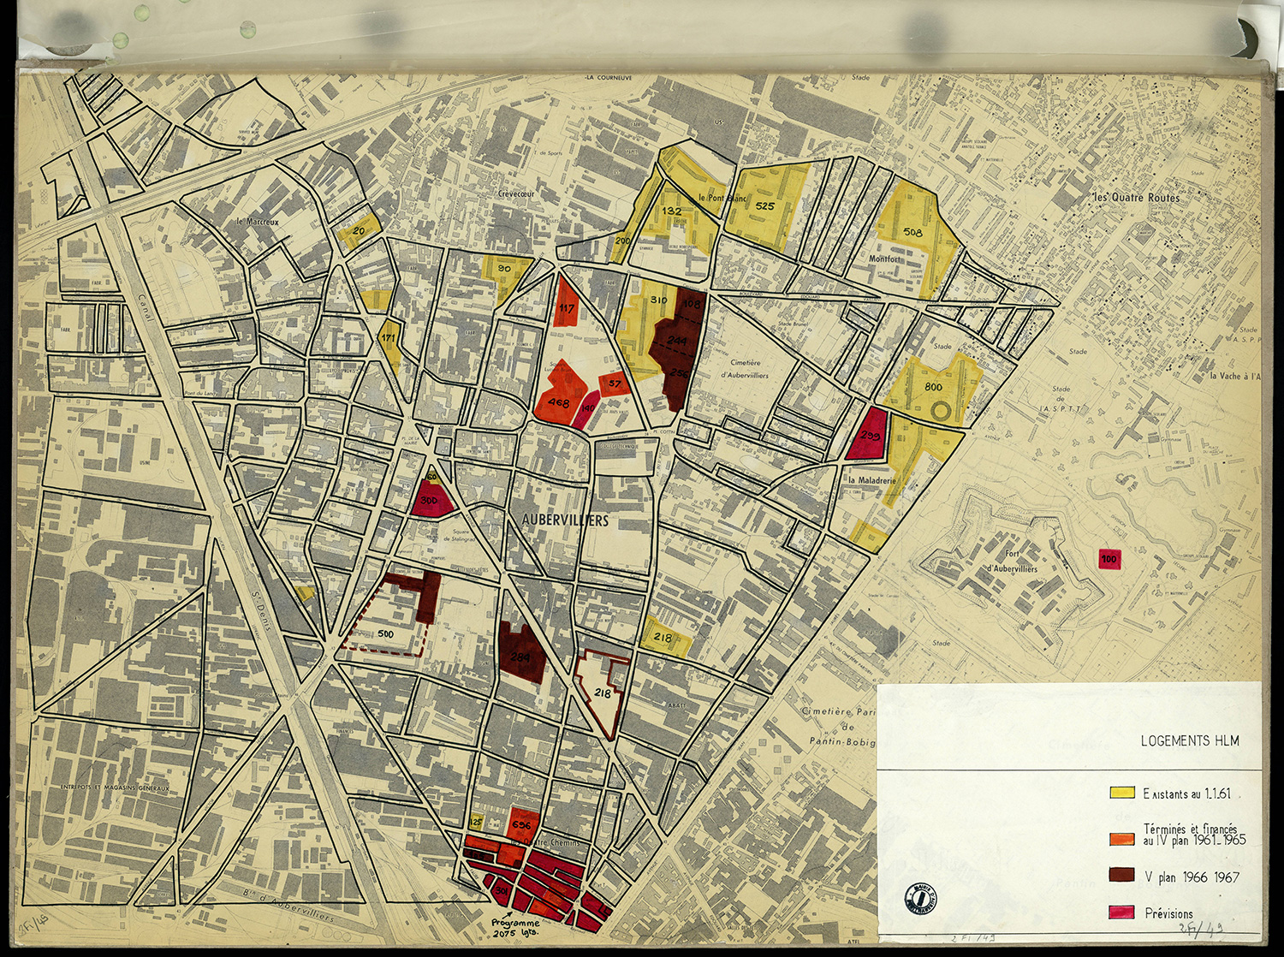Click the pink block numbered 299

click(870, 436)
